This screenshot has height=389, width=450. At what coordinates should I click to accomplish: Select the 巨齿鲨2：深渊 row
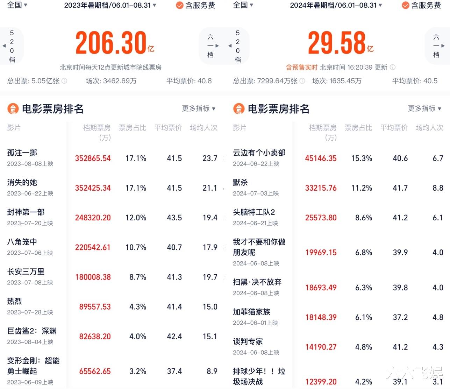click(112, 336)
